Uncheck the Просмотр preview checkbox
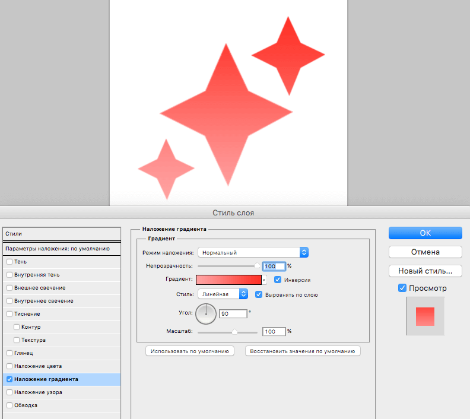The width and height of the screenshot is (470, 419). click(402, 288)
